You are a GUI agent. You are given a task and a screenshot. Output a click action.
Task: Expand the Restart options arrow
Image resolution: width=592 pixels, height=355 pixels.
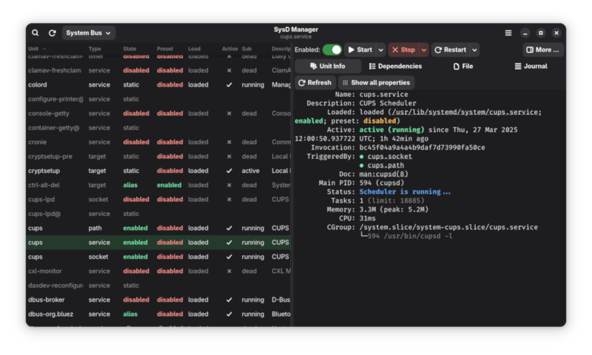pos(474,50)
